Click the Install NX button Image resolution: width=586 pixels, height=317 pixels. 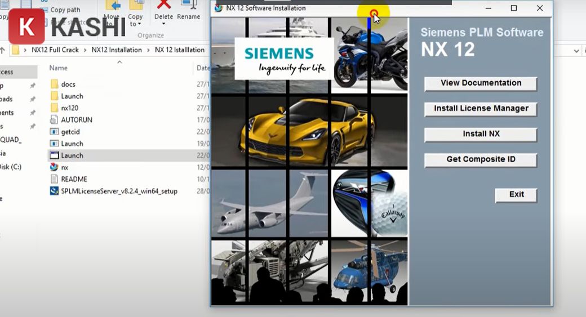(481, 134)
